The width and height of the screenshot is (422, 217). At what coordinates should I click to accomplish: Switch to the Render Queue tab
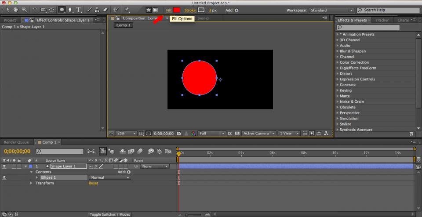tap(16, 142)
